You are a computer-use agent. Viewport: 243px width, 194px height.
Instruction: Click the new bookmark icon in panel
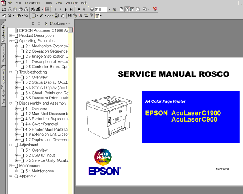point(33,23)
